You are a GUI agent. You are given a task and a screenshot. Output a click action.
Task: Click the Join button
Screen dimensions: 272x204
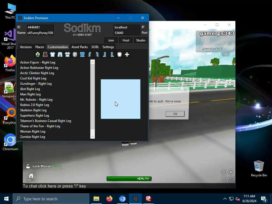pos(111,40)
